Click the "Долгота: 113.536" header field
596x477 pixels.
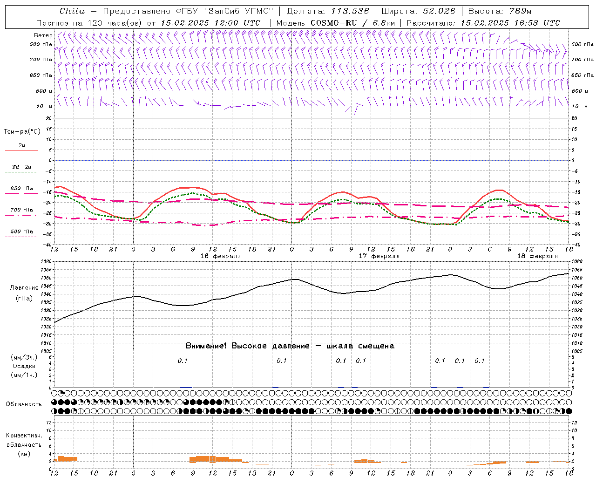328,11
